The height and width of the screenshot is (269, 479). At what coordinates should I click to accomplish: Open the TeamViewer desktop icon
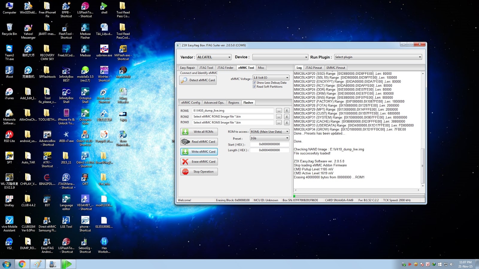[x=9, y=53]
